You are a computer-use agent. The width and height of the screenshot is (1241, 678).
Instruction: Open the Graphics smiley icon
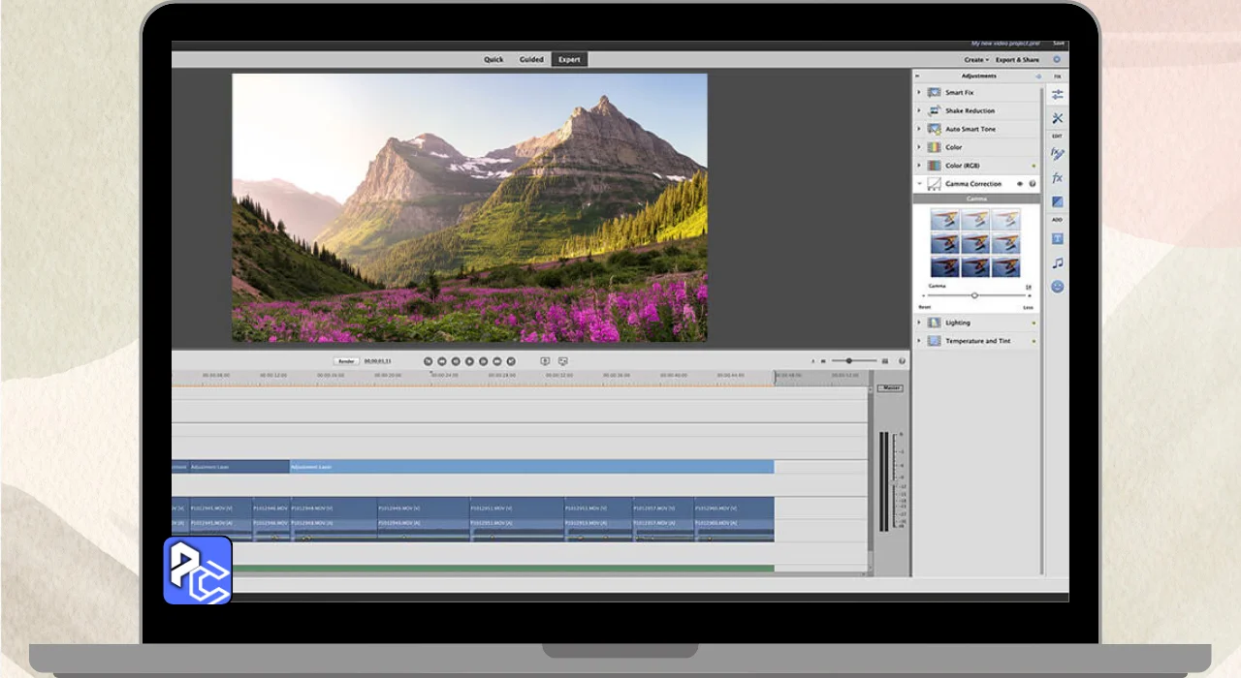[x=1057, y=287]
